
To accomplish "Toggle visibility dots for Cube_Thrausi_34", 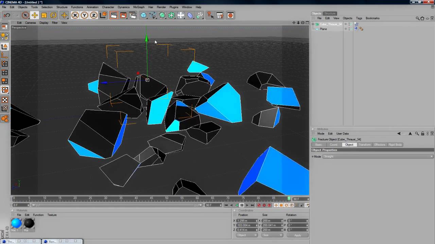I will coord(349,24).
